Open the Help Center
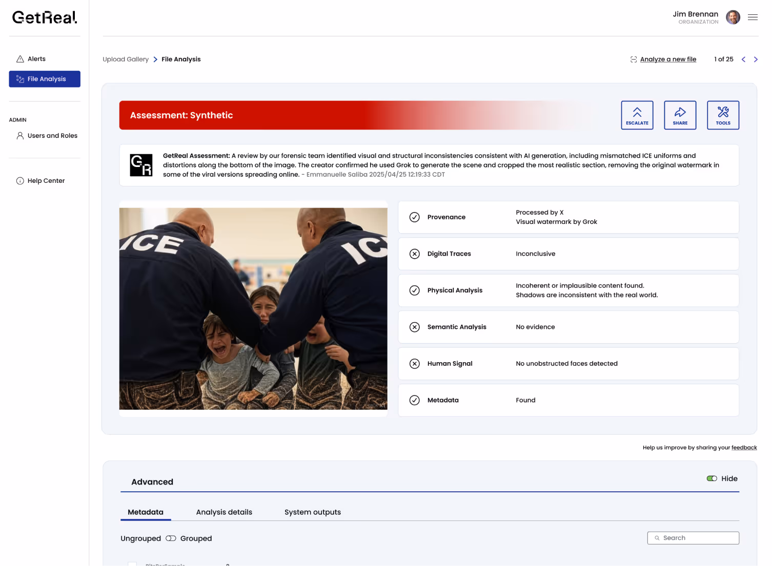Viewport: 772px width, 566px height. click(x=40, y=181)
